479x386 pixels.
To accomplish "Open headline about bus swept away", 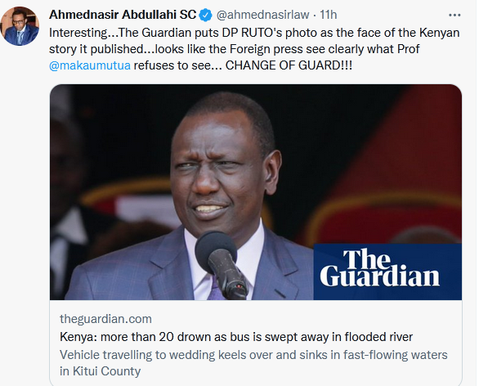I will point(236,337).
